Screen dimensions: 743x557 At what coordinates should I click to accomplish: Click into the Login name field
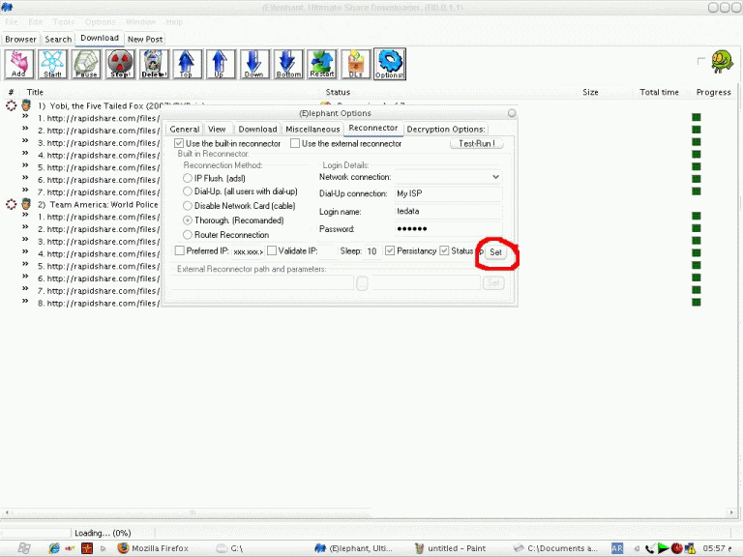(x=448, y=211)
